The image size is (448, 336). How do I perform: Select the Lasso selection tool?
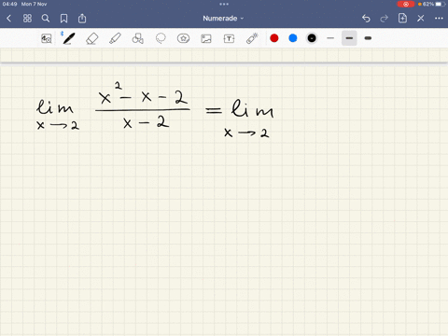pos(161,38)
